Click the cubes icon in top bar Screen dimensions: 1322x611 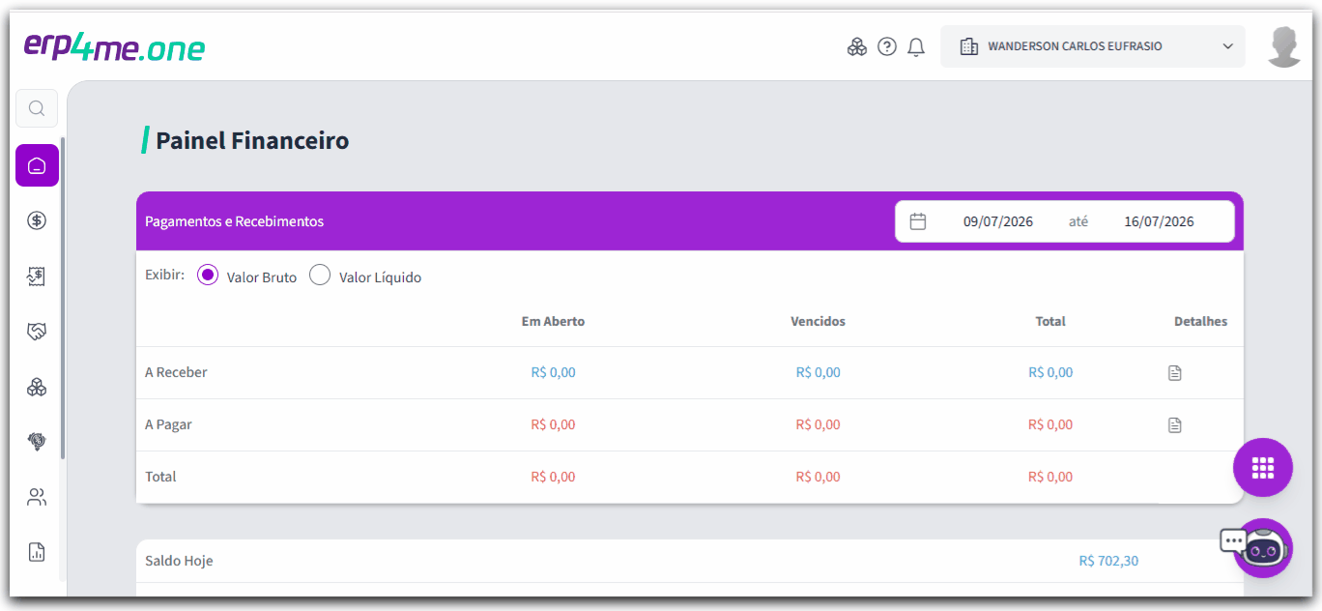click(x=857, y=46)
